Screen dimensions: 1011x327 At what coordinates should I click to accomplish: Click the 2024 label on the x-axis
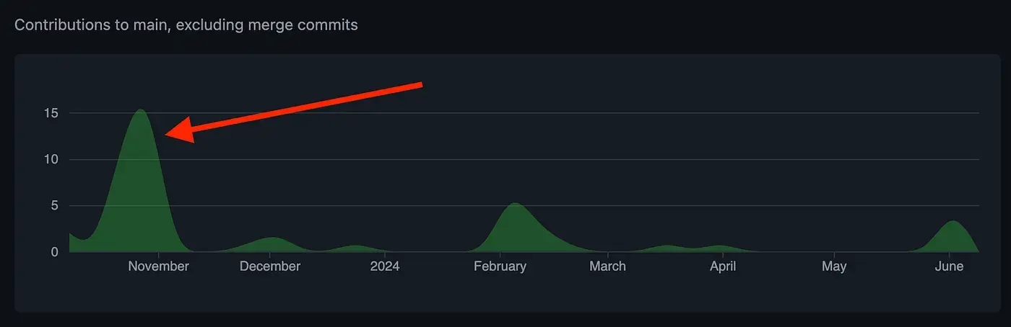click(384, 266)
